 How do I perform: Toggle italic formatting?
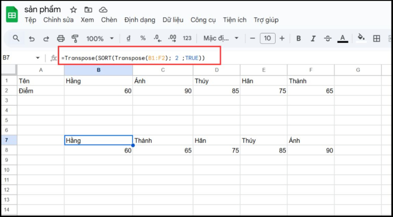[313, 38]
